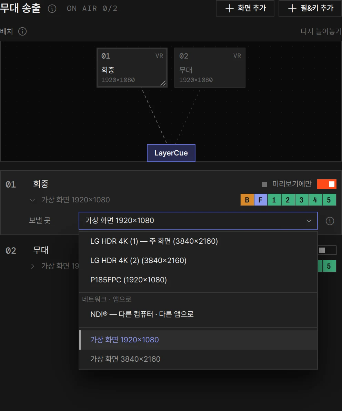Choose LG HDR 4K (1) — 주 화면 option
The width and height of the screenshot is (342, 411).
198,241
